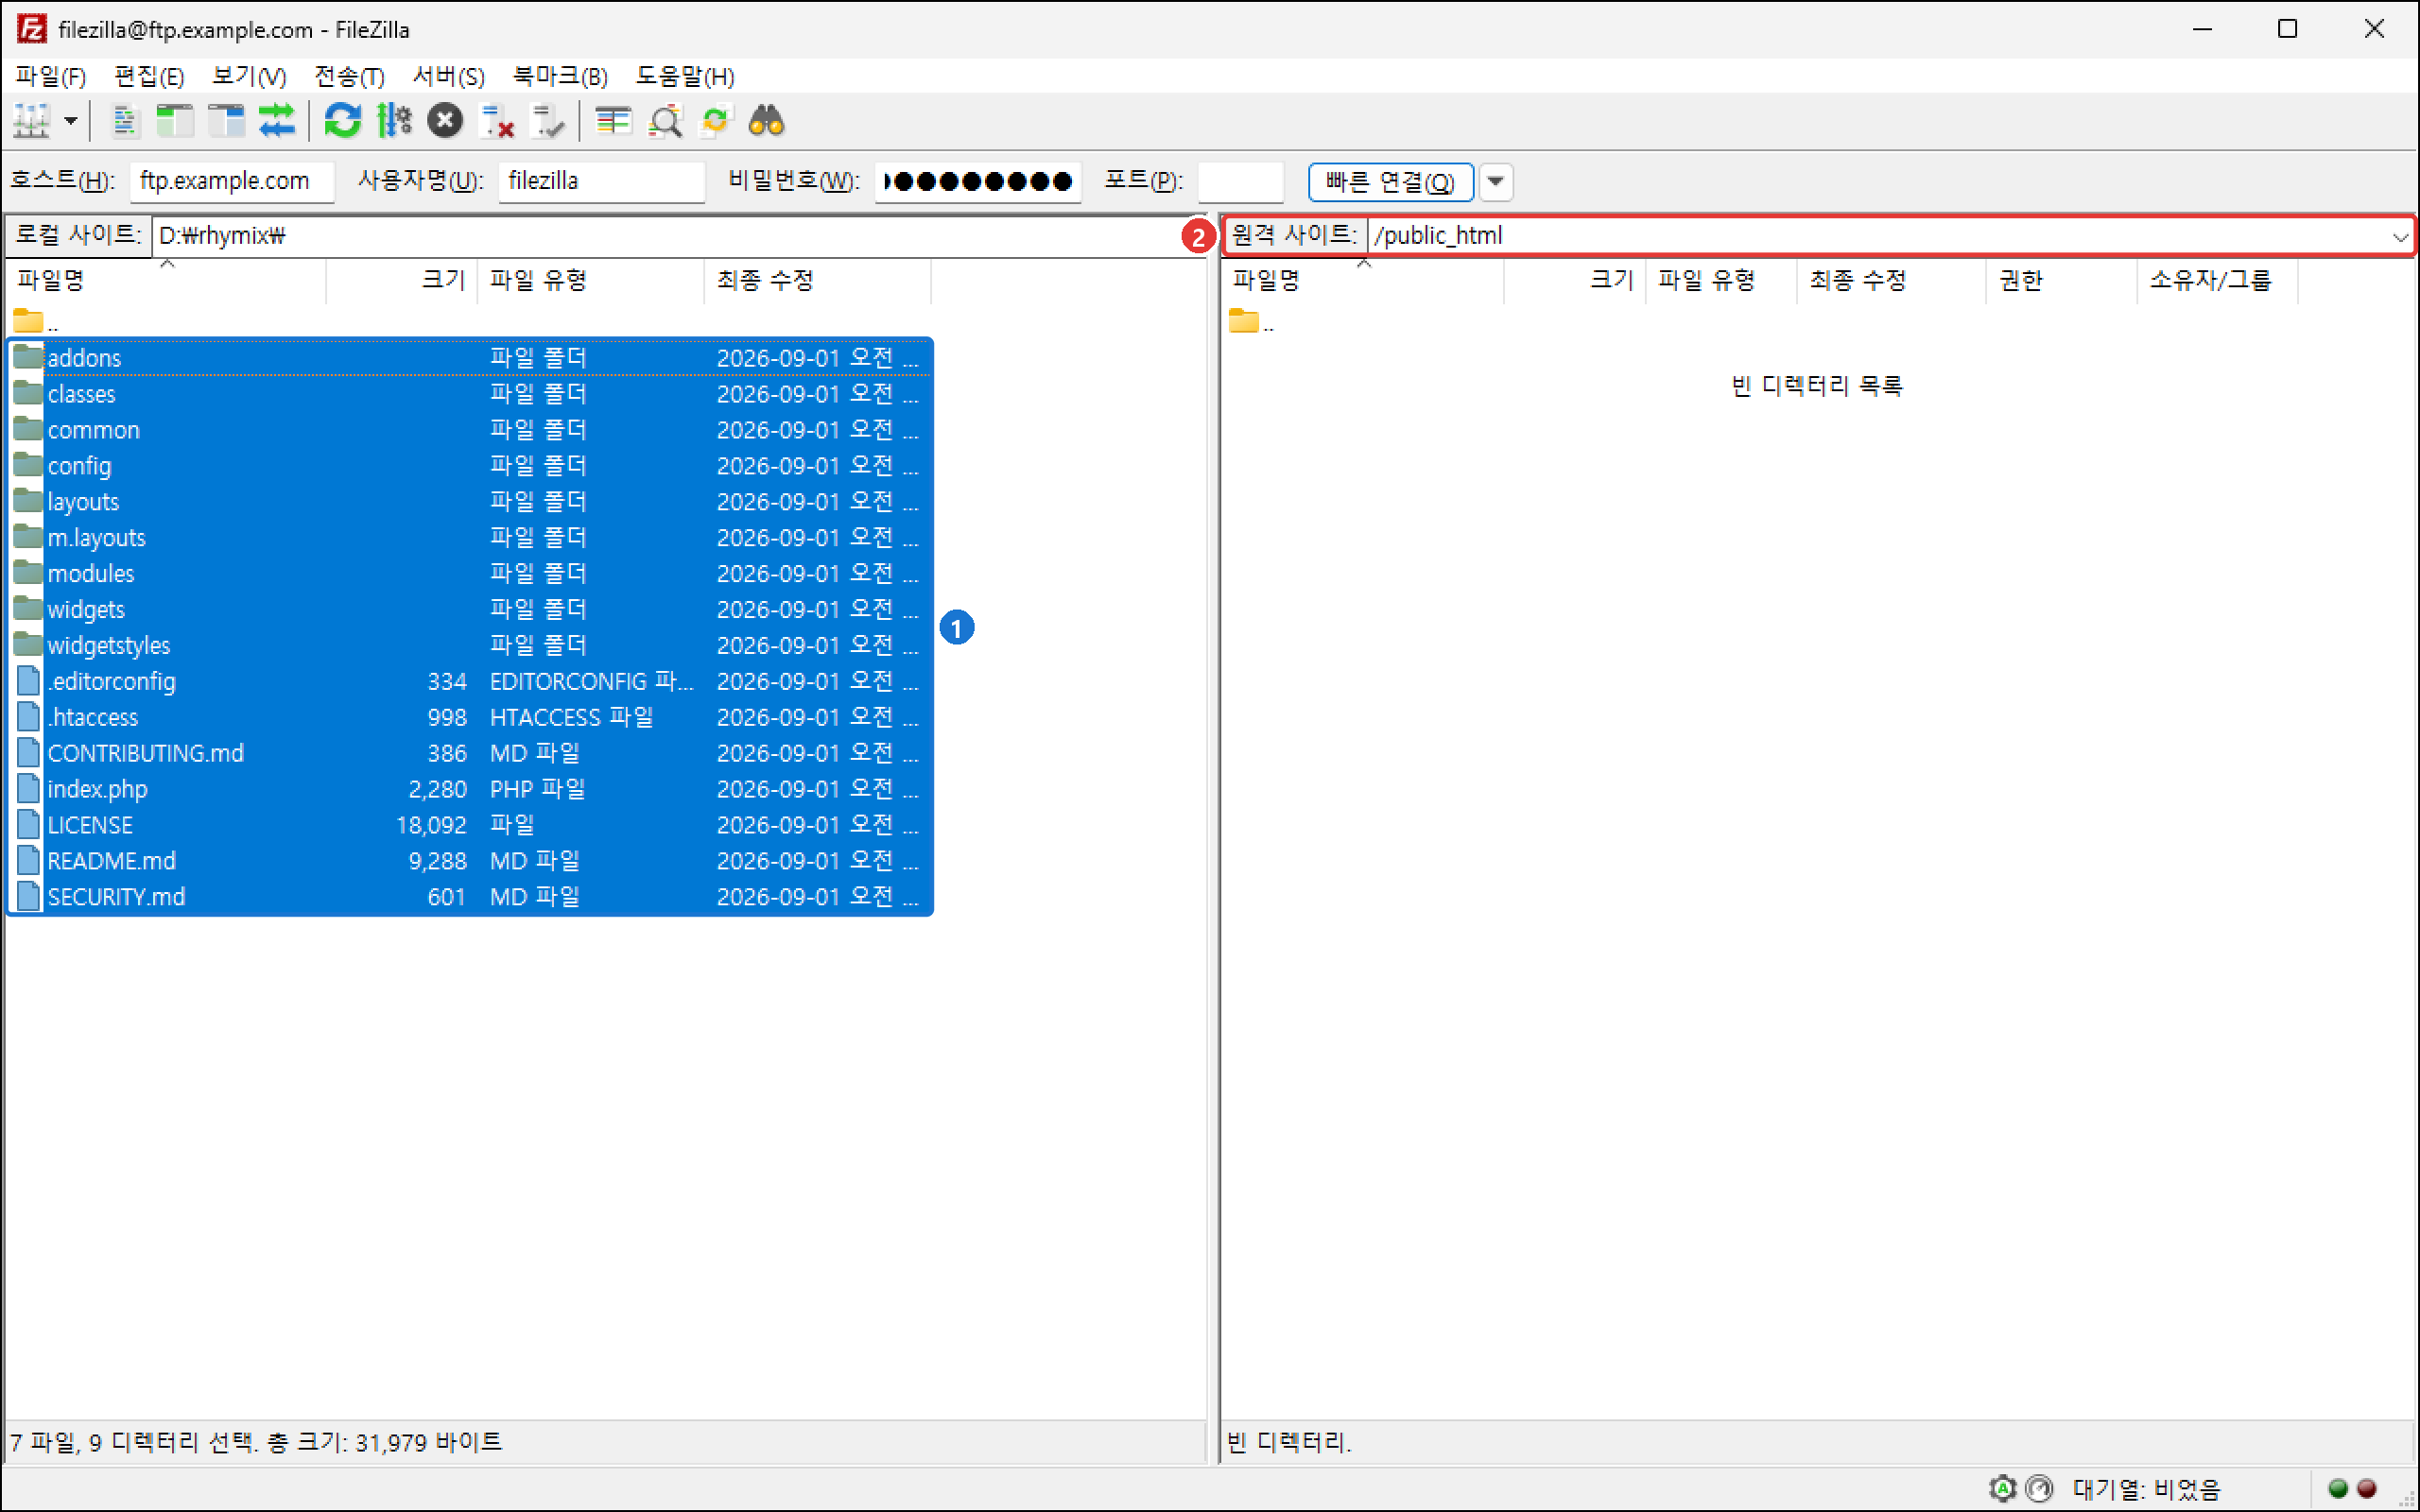
Task: Toggle transfer queue display icon
Action: [277, 121]
